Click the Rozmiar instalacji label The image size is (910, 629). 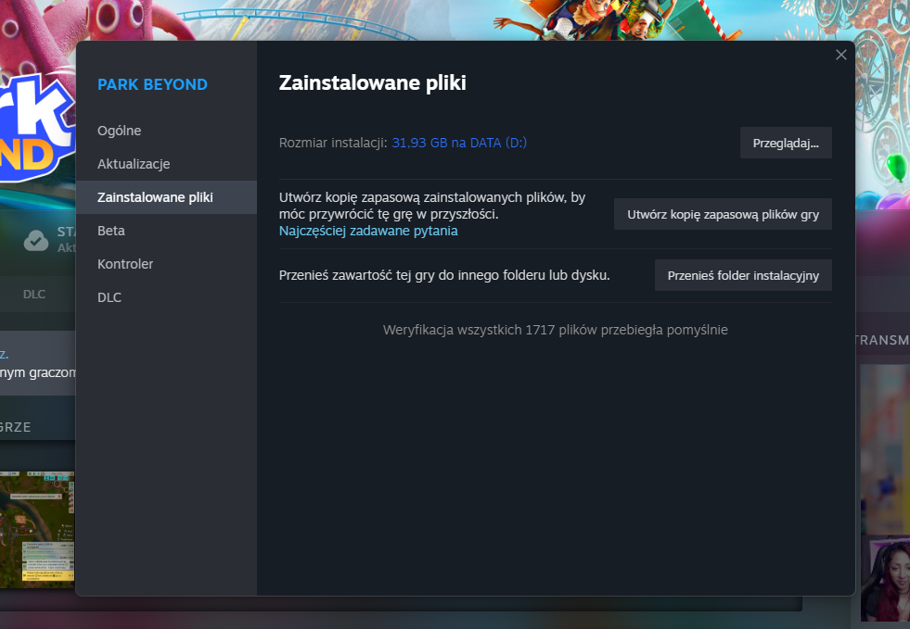point(333,143)
